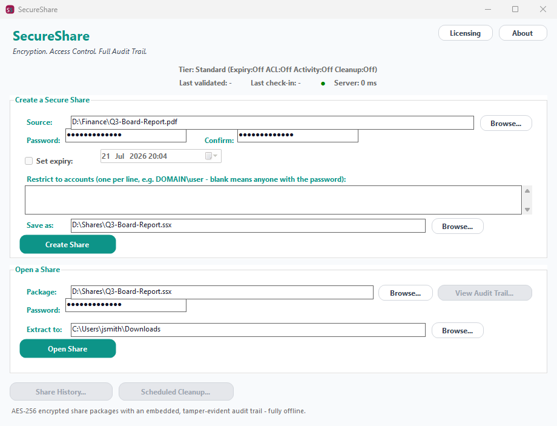Click the Create Share button
The image size is (557, 426).
[x=67, y=245]
